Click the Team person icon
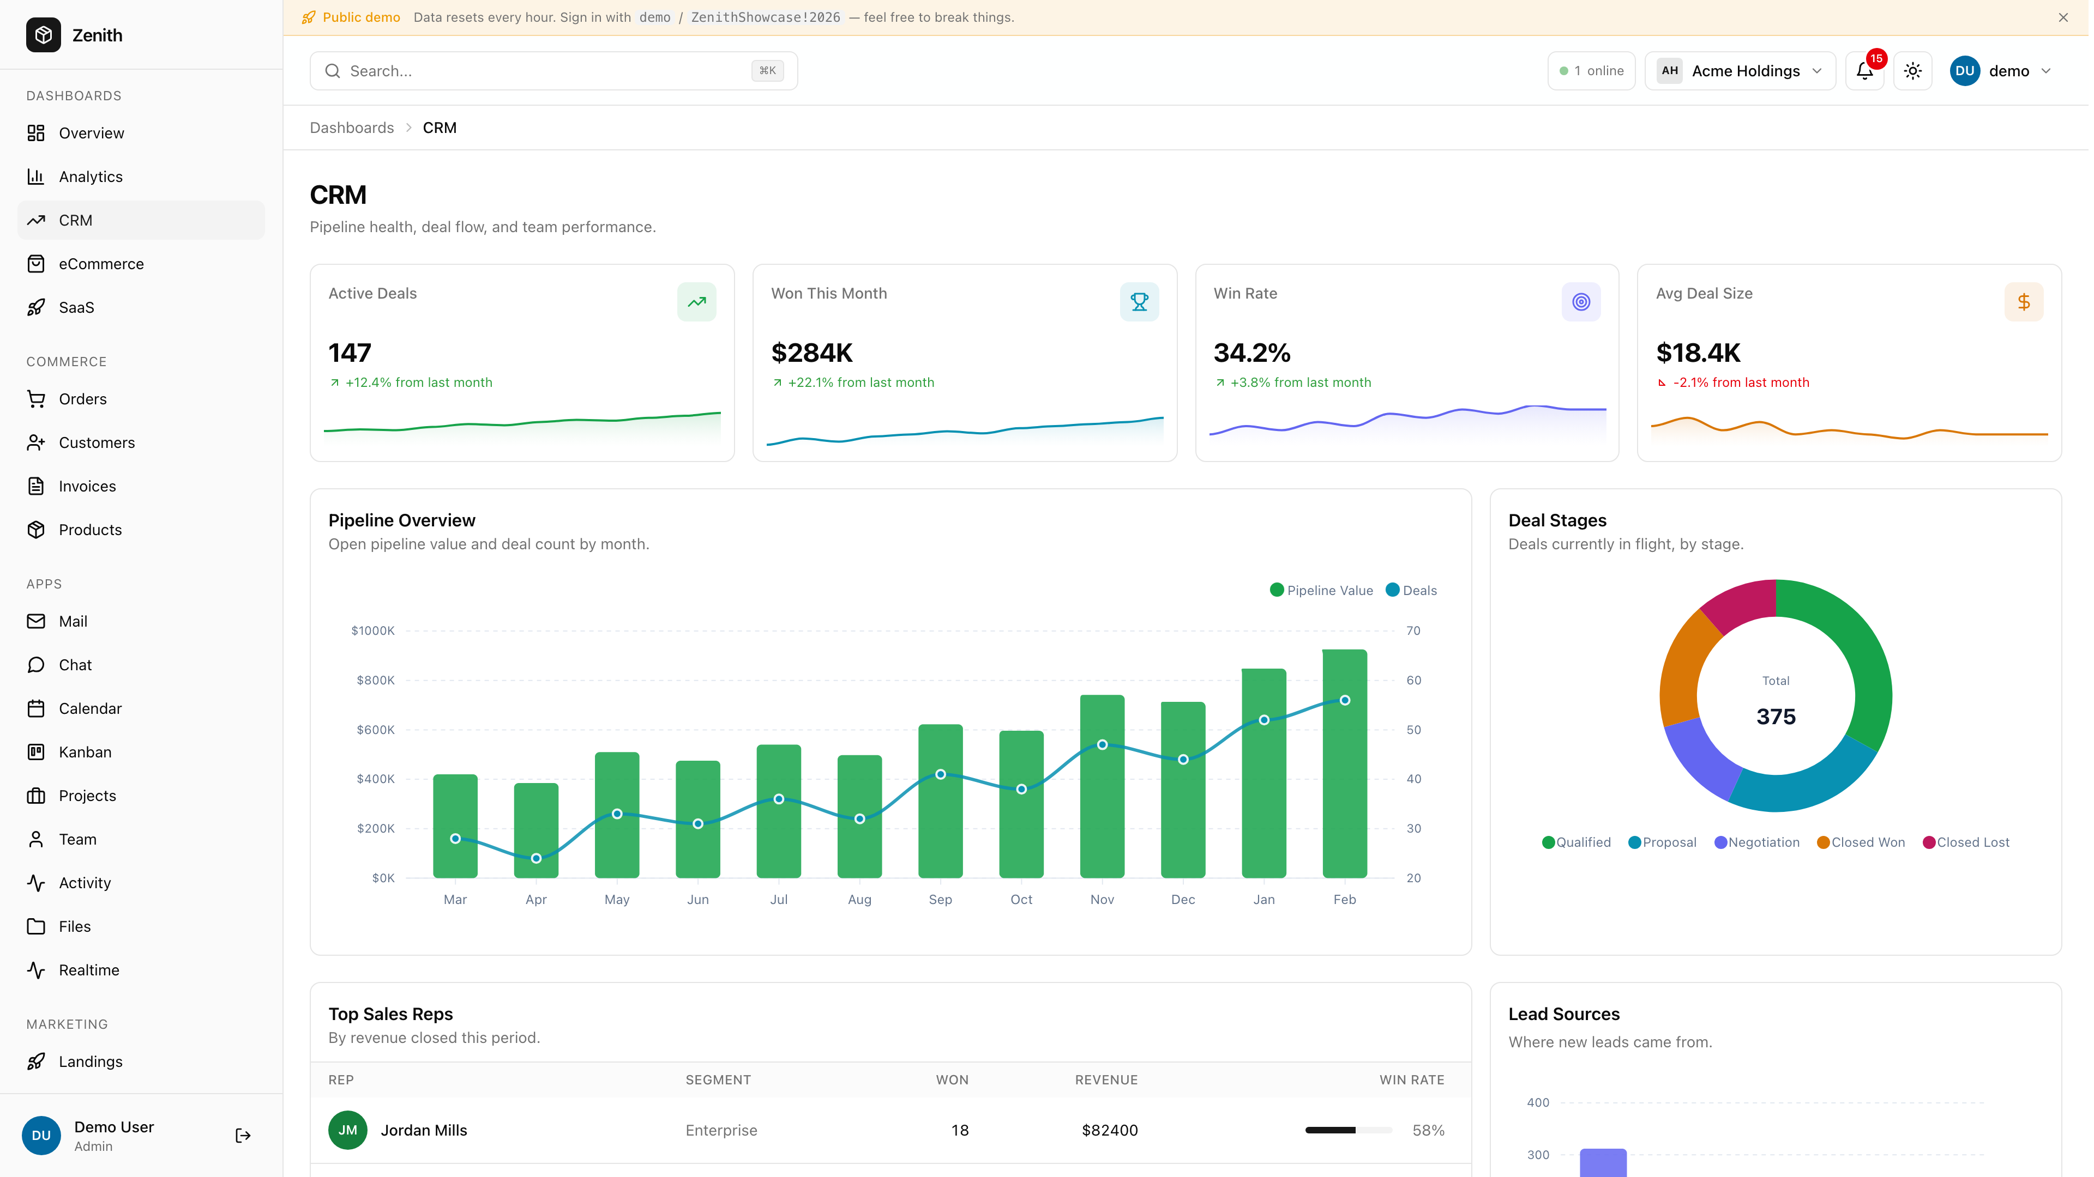The height and width of the screenshot is (1177, 2094). [36, 839]
